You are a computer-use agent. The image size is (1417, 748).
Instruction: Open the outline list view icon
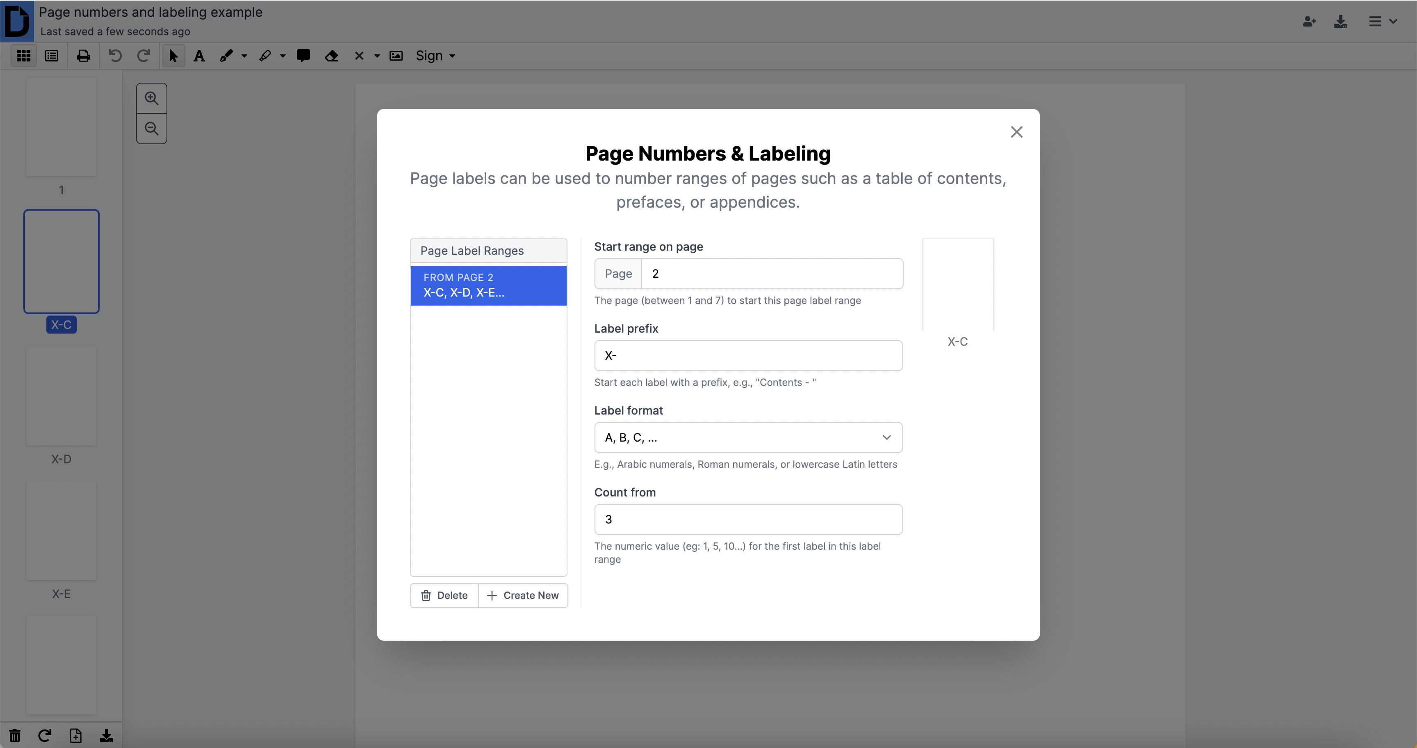click(x=52, y=56)
